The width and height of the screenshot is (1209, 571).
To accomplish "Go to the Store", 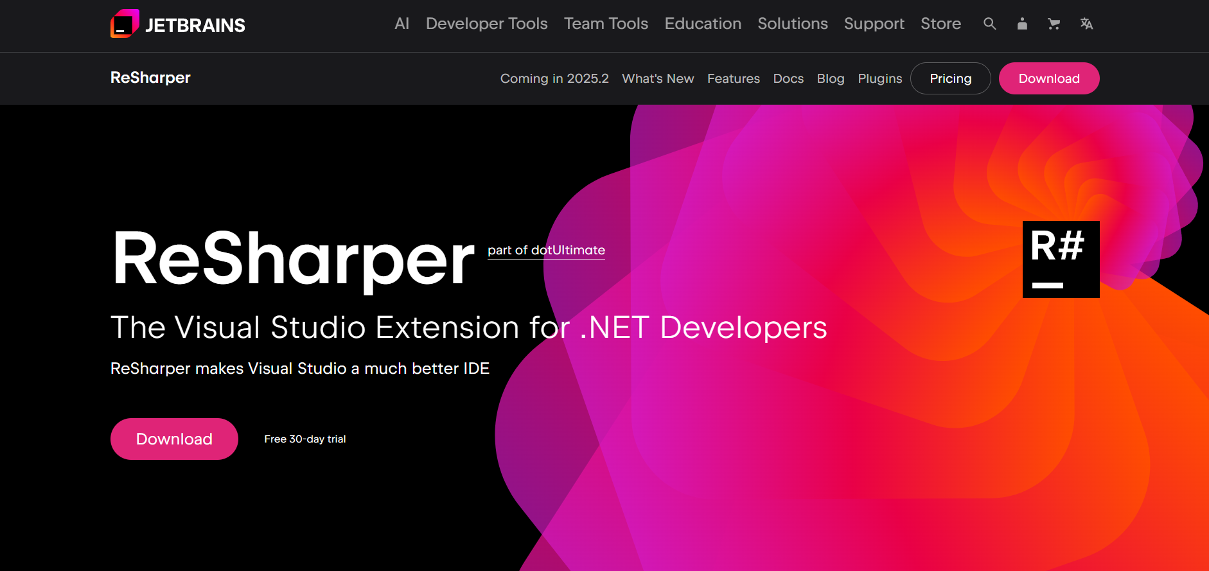I will (941, 24).
